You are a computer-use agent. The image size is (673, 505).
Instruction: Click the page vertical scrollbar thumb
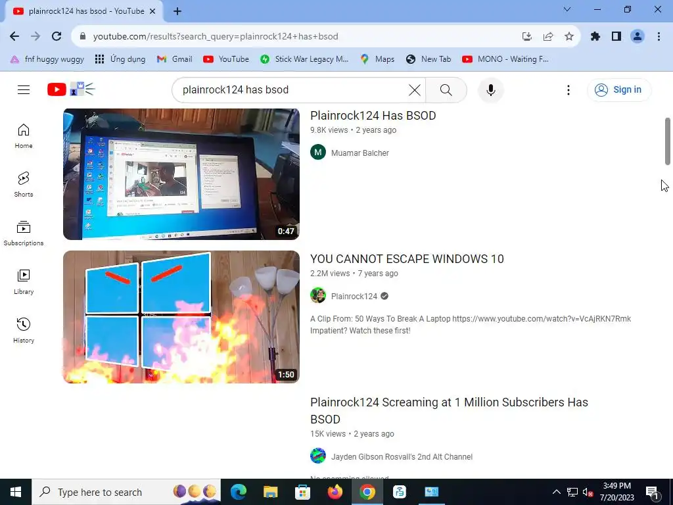(x=668, y=141)
